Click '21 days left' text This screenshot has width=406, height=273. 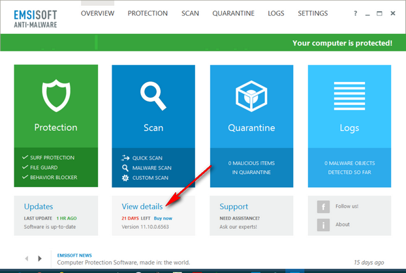coord(136,218)
